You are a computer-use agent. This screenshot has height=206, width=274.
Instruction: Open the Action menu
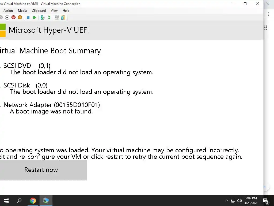[8, 11]
